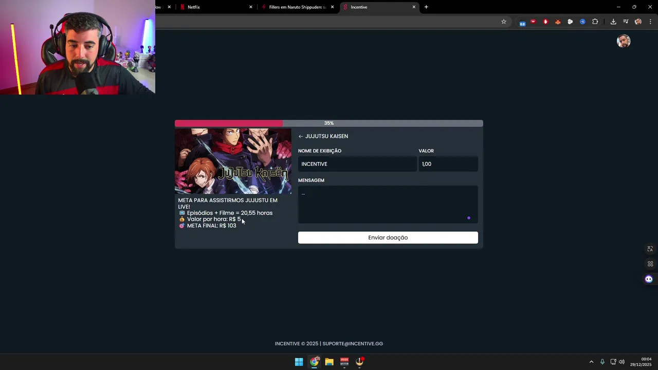Click the Enviar doação button
Viewport: 658px width, 370px height.
click(x=388, y=237)
